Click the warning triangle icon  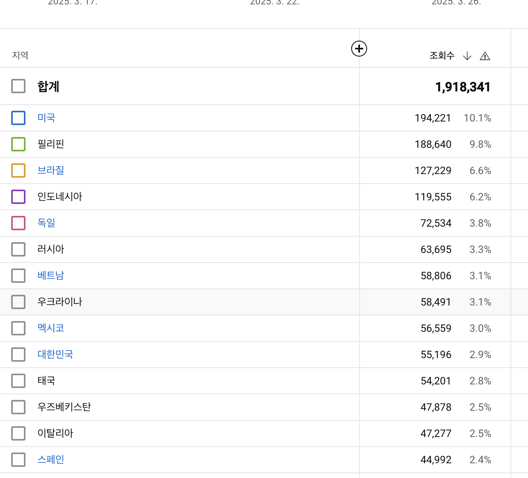tap(485, 56)
